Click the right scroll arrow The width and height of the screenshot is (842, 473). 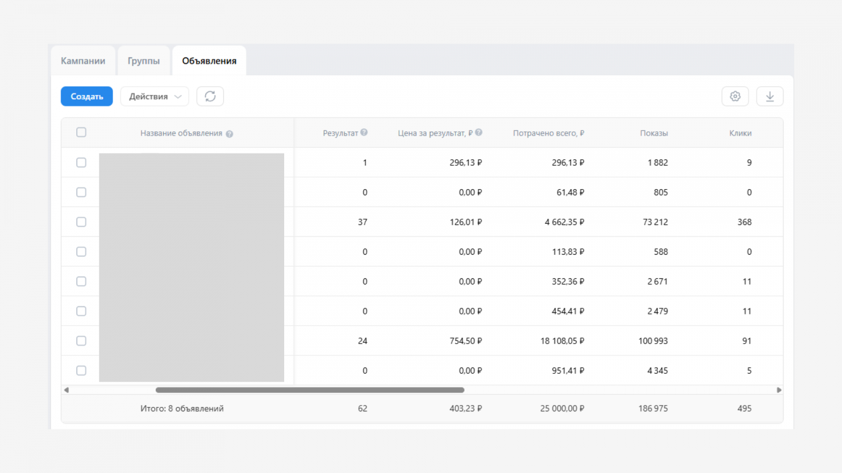click(x=779, y=390)
